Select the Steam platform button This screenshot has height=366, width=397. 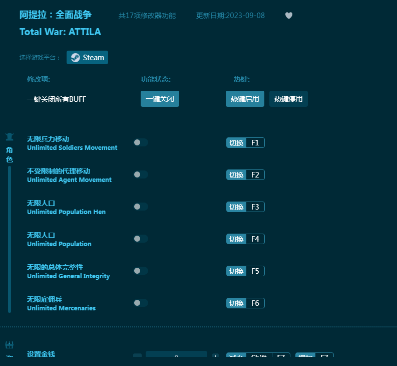click(x=87, y=58)
